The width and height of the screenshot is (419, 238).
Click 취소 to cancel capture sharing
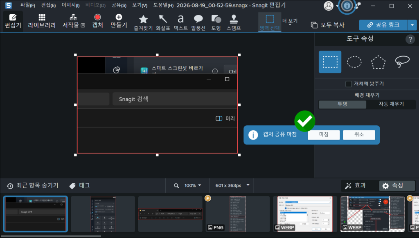coord(359,135)
